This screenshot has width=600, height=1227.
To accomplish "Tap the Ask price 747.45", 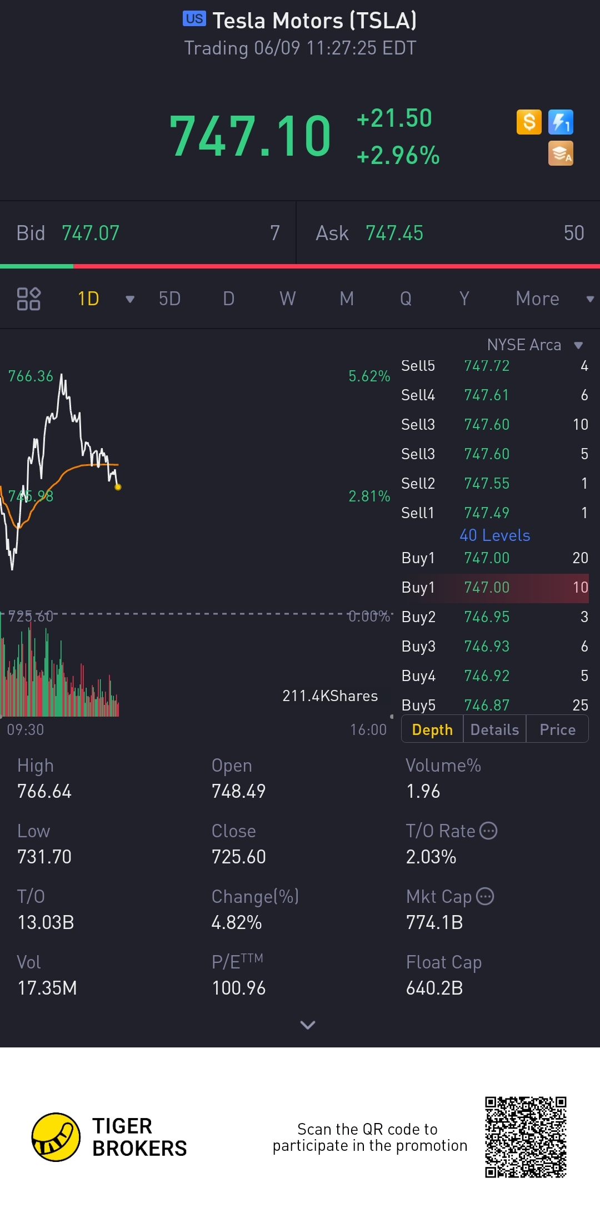I will (394, 233).
